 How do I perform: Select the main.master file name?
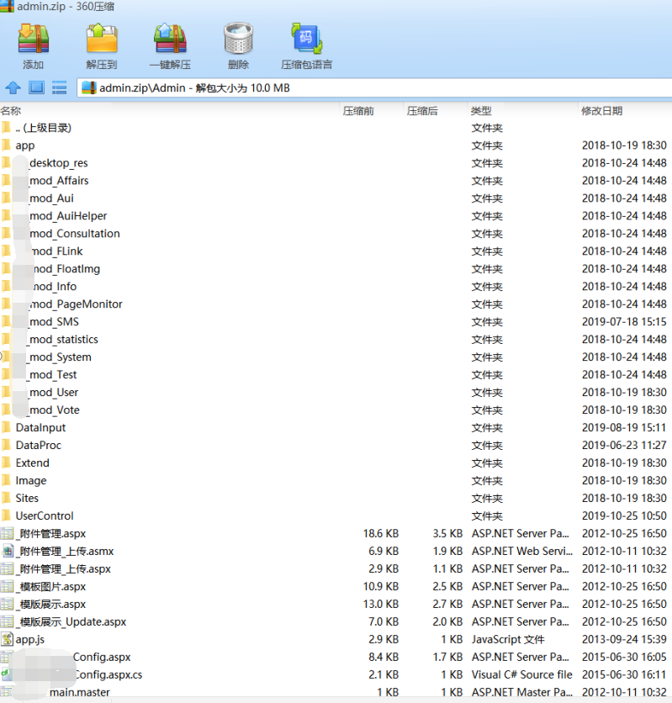tap(80, 692)
